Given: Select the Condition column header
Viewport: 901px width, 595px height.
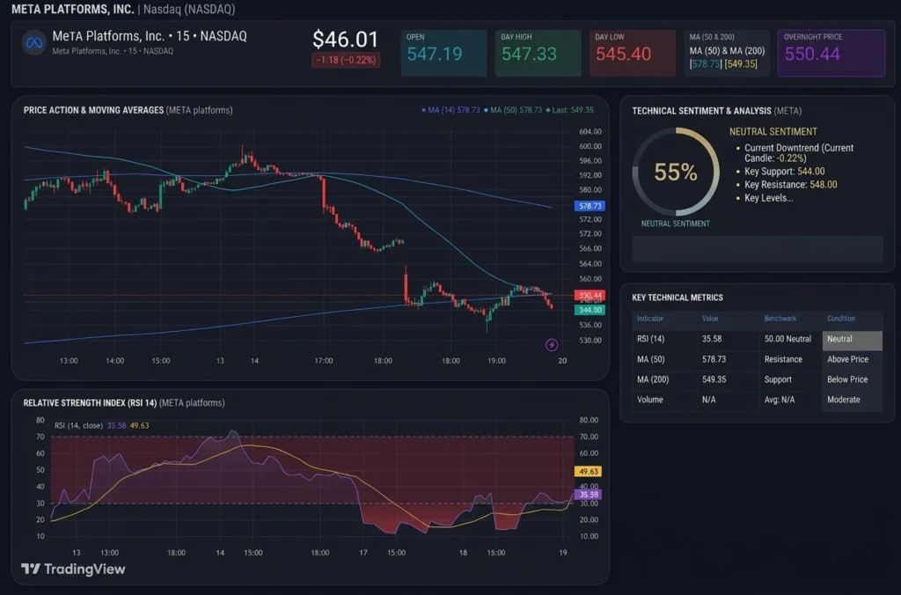Looking at the screenshot, I should 840,319.
